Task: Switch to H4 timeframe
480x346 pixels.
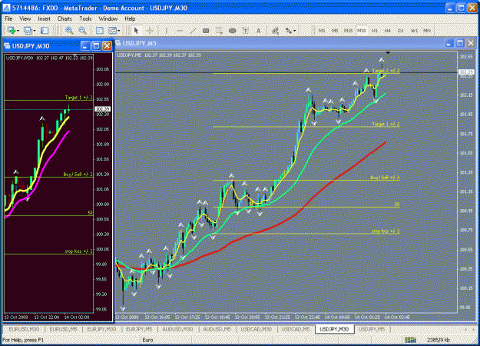Action: [388, 31]
